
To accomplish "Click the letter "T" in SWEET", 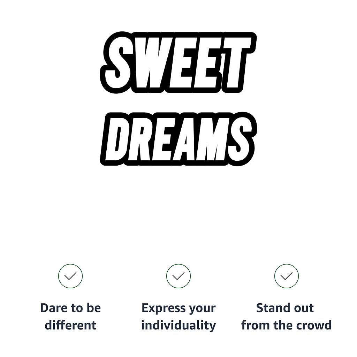I will 235,63.
